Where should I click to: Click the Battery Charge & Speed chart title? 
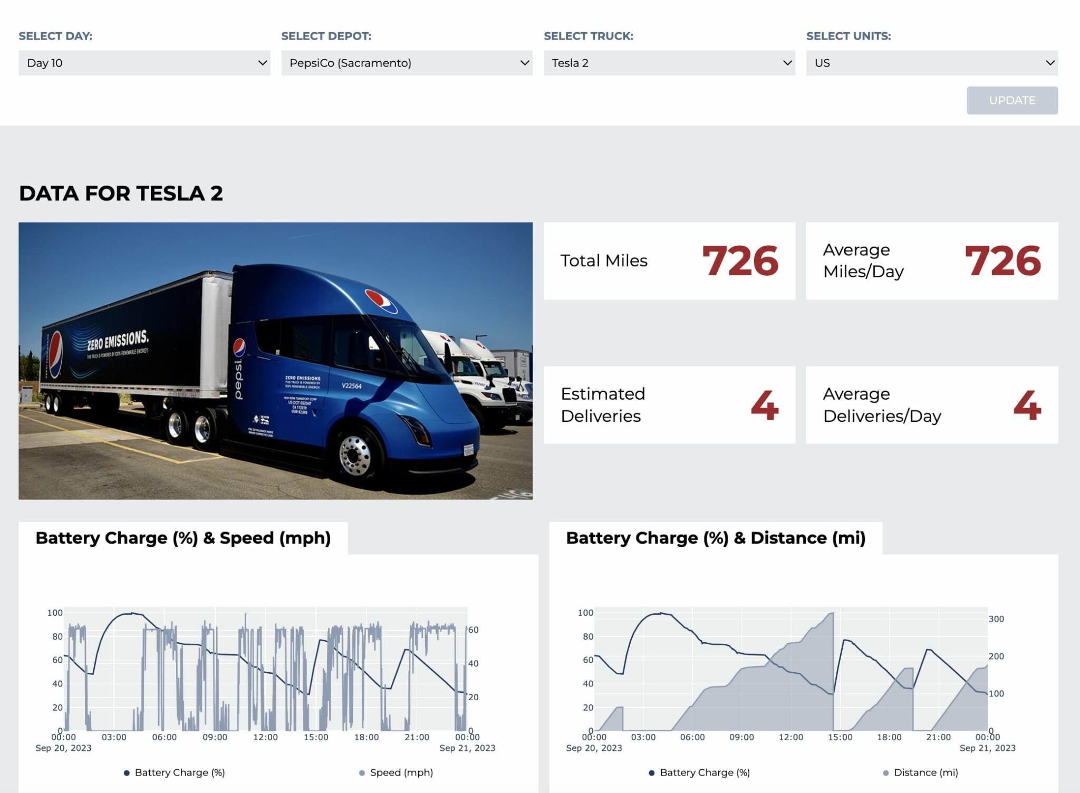182,538
